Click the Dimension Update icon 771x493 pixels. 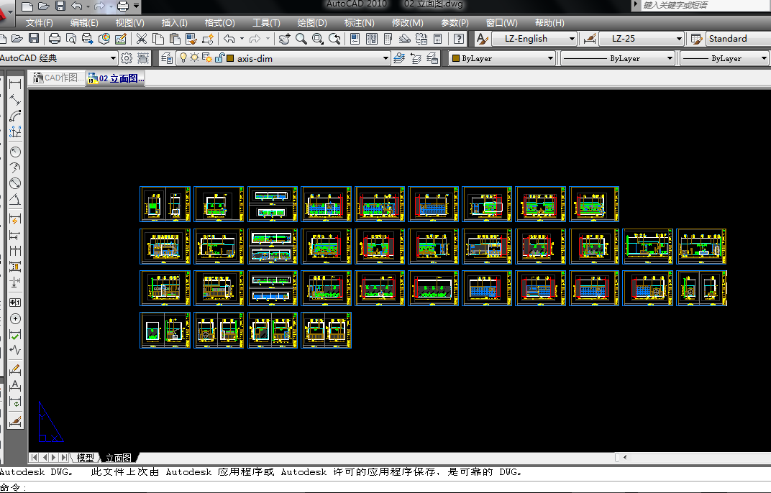click(15, 402)
